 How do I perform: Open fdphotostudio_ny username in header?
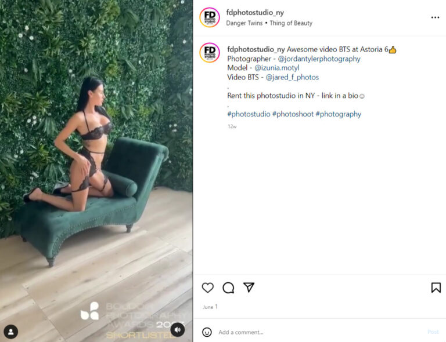click(255, 13)
